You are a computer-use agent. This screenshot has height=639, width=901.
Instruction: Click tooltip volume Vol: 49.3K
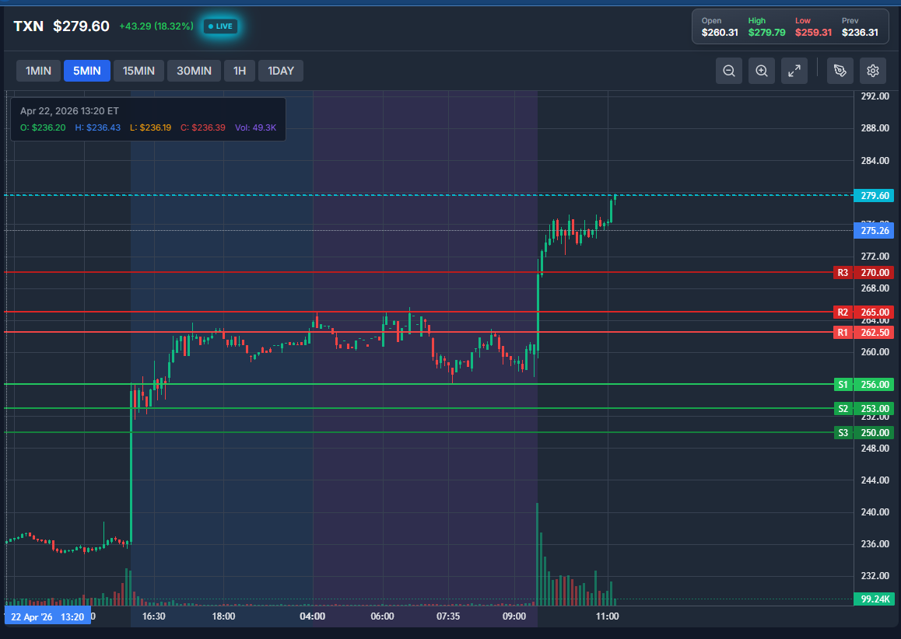click(x=256, y=127)
